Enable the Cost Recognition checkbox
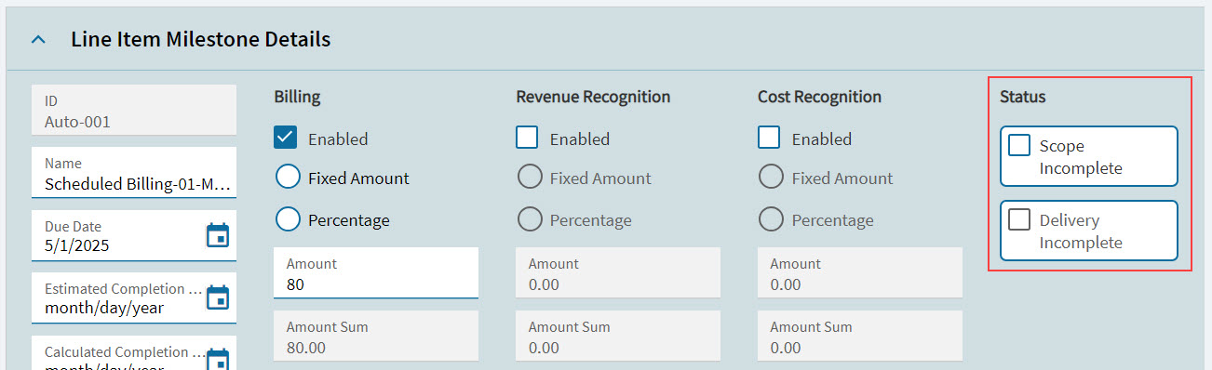The image size is (1212, 370). [769, 138]
